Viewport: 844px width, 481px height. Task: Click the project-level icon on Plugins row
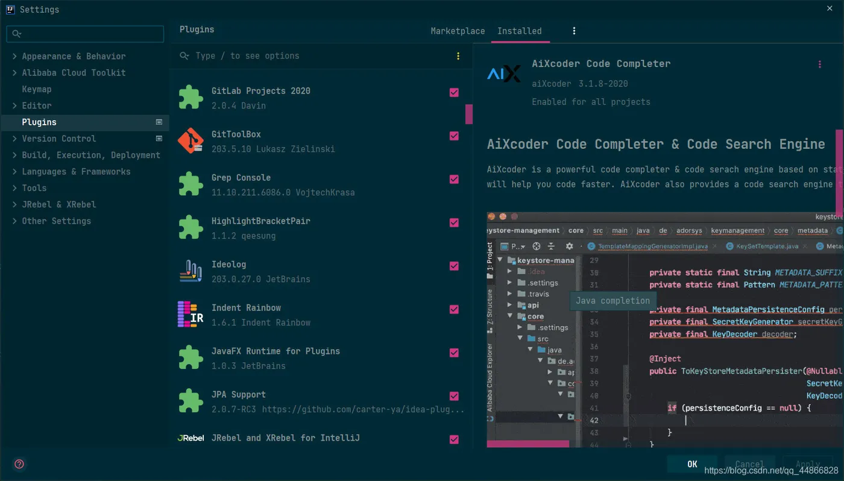tap(159, 122)
